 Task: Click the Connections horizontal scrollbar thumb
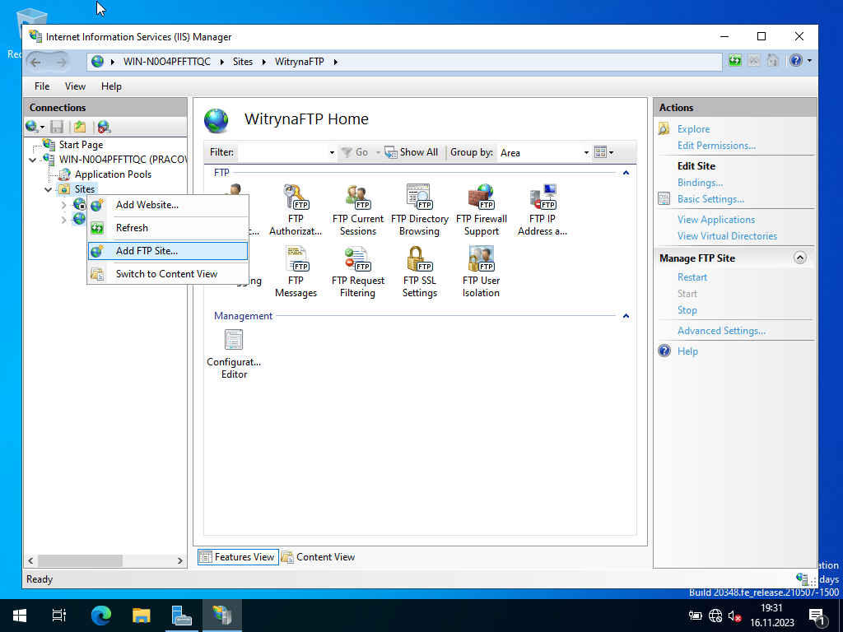point(80,560)
